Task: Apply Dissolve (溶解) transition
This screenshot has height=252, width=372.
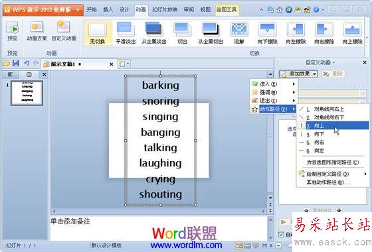Action: coord(239,33)
